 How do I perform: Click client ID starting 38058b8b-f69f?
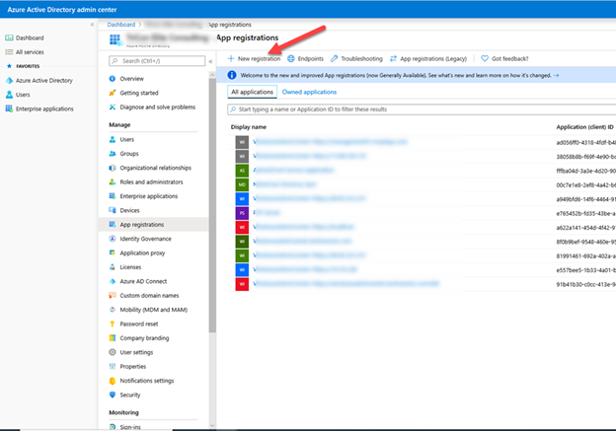click(x=585, y=157)
